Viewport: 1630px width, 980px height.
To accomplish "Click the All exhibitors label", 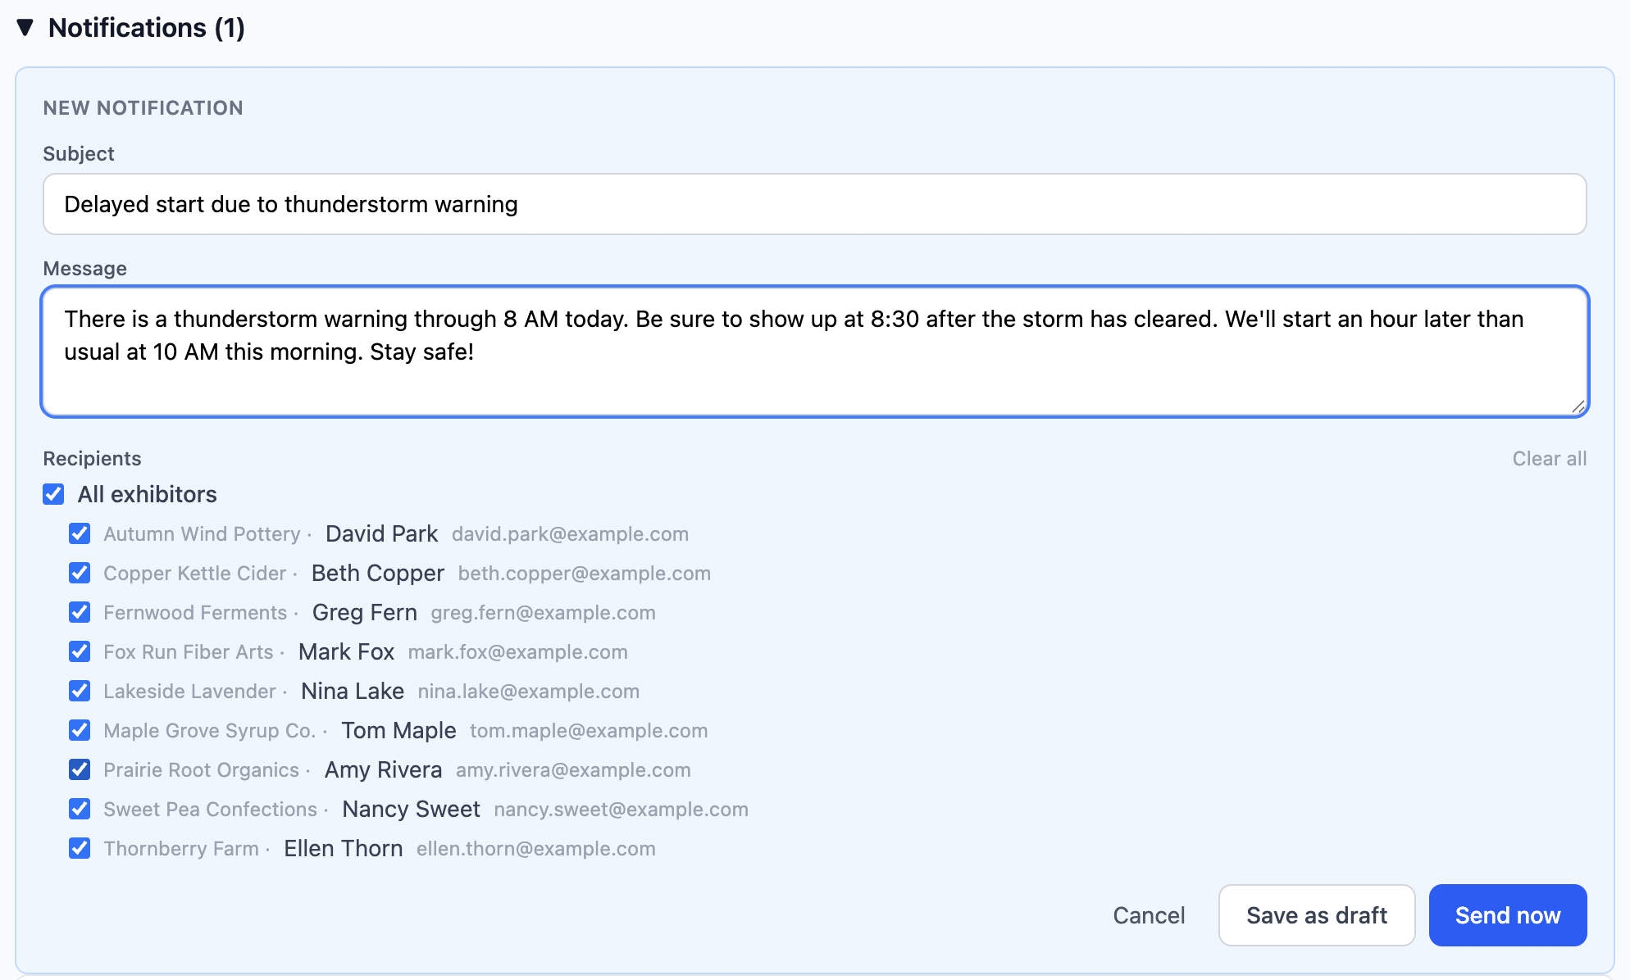I will coord(148,494).
